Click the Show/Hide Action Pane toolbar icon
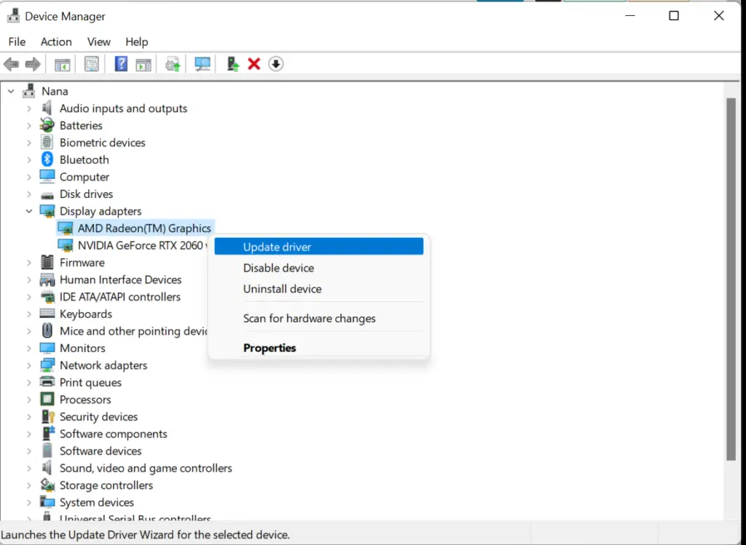The image size is (746, 545). click(x=144, y=64)
